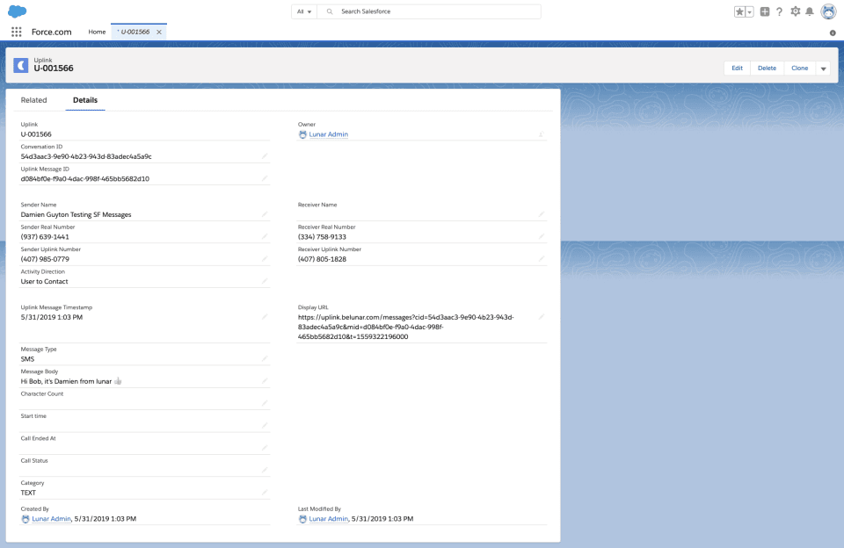Click the pencil icon beside Message Body
This screenshot has height=548, width=844.
265,381
